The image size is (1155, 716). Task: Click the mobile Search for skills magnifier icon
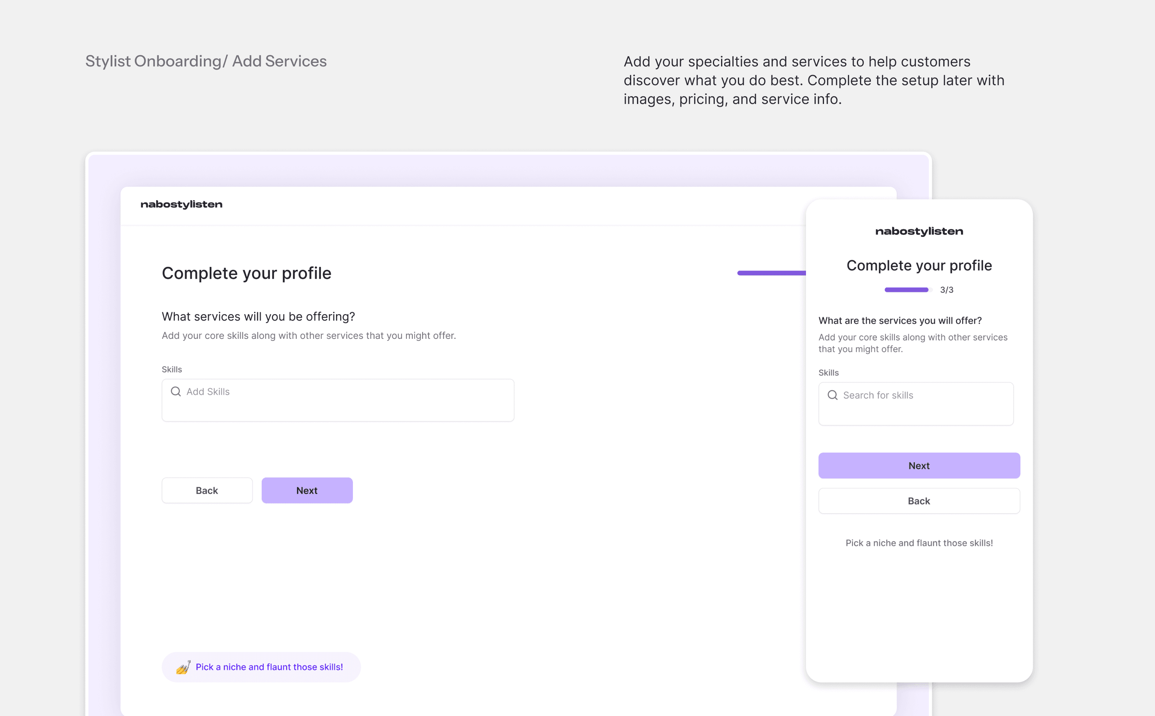pos(832,395)
